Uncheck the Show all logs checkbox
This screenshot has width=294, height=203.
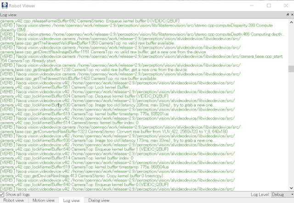(2, 194)
